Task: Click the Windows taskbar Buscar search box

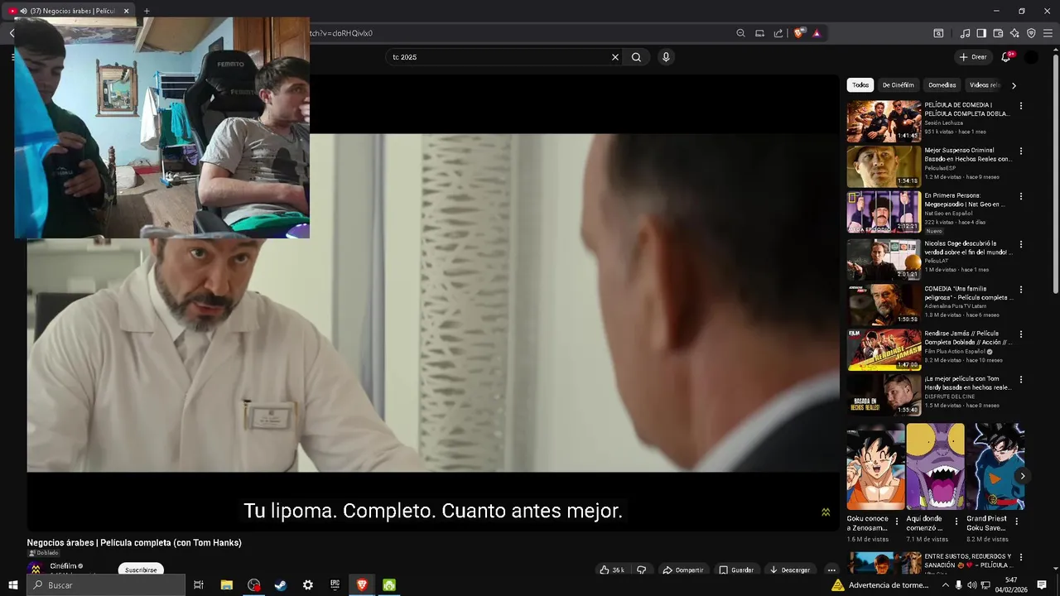Action: point(106,585)
